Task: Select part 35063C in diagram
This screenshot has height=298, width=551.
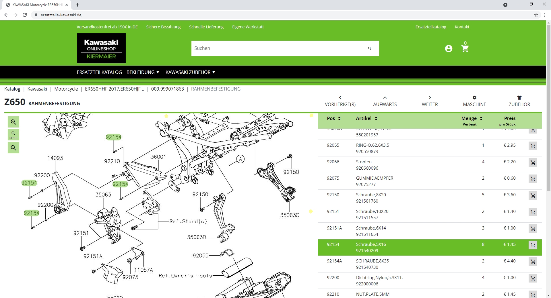Action: pyautogui.click(x=290, y=215)
